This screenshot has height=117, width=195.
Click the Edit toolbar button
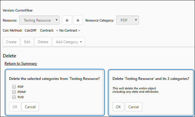(x=27, y=42)
